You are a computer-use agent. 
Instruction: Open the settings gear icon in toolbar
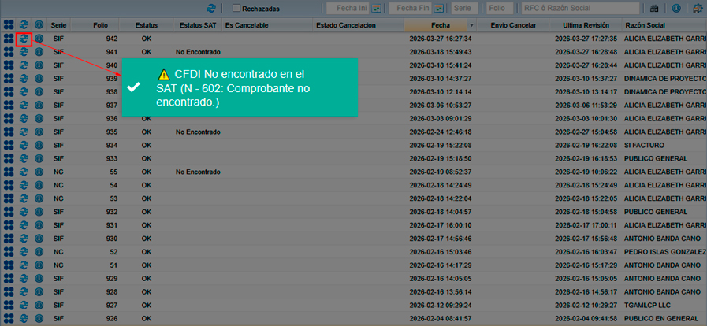coord(697,8)
